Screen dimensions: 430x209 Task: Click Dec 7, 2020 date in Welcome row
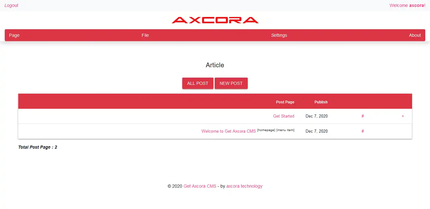317,131
